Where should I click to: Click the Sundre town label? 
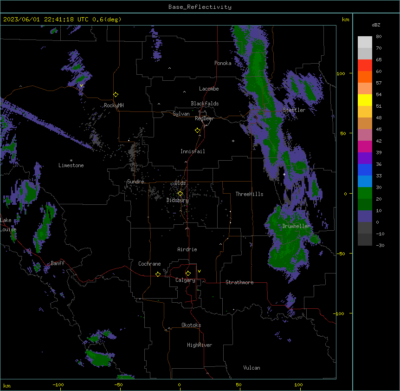click(x=135, y=182)
